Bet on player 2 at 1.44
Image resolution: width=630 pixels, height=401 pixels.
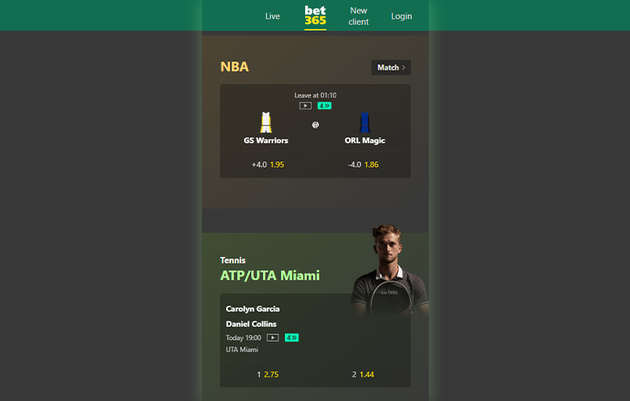pyautogui.click(x=363, y=374)
